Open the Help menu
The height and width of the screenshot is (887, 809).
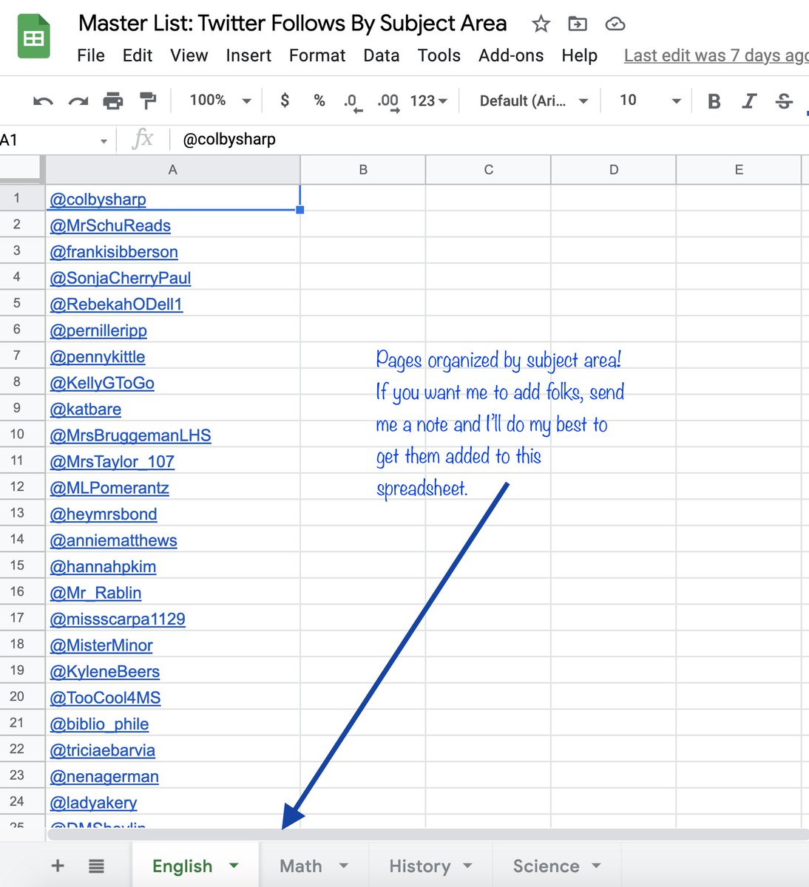coord(580,55)
